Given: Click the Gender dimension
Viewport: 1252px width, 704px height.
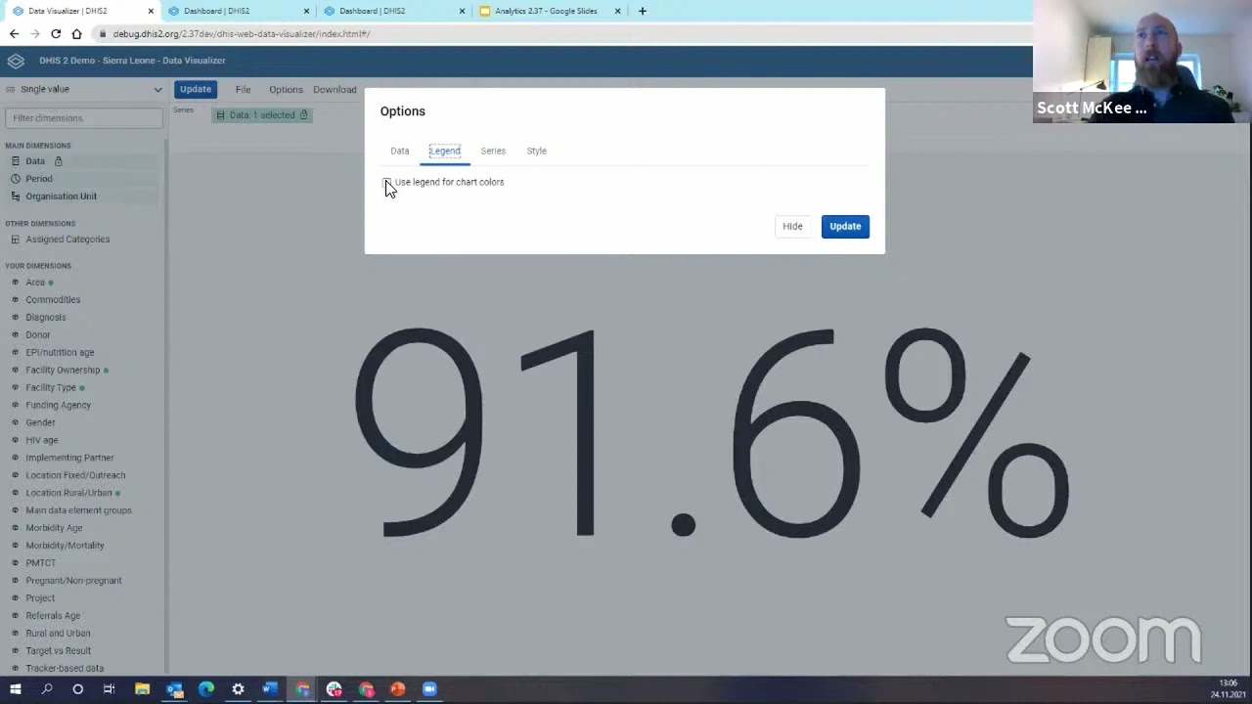Looking at the screenshot, I should 40,422.
